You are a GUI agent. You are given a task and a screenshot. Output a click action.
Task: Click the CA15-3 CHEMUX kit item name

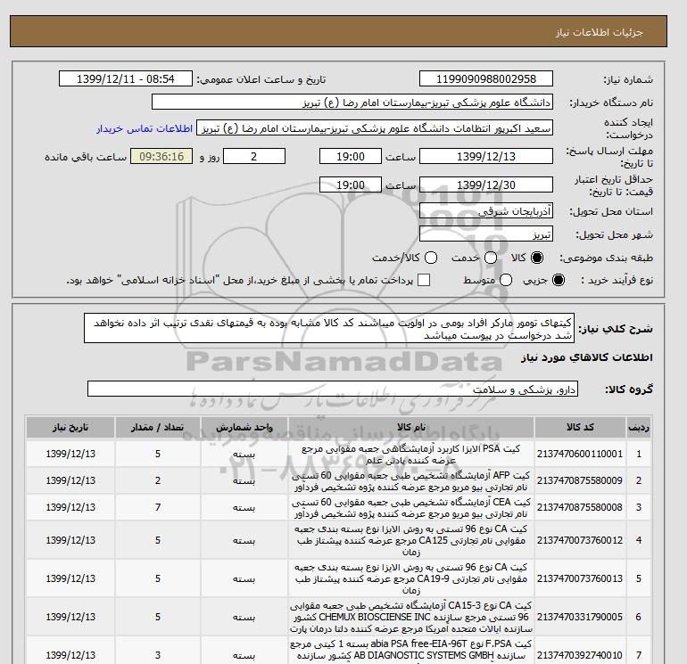(x=411, y=617)
